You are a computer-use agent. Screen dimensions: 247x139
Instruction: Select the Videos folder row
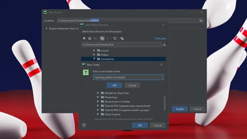pos(123,55)
